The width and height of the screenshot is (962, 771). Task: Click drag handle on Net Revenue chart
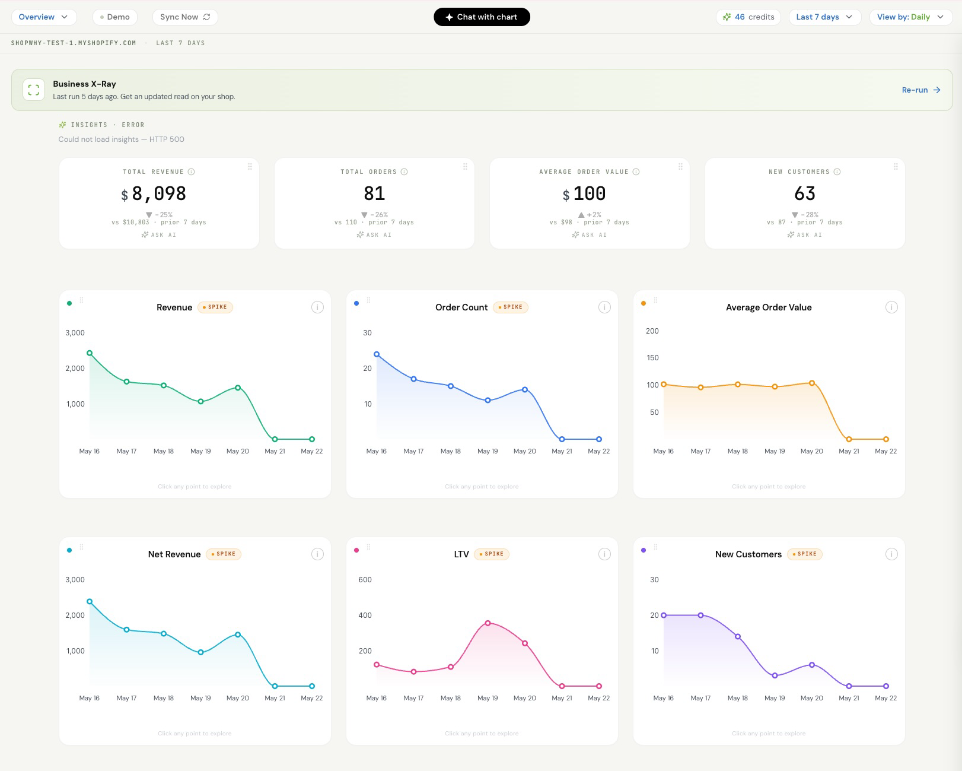click(x=81, y=547)
